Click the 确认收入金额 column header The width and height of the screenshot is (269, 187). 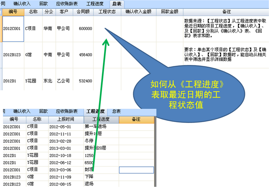[x=138, y=12]
